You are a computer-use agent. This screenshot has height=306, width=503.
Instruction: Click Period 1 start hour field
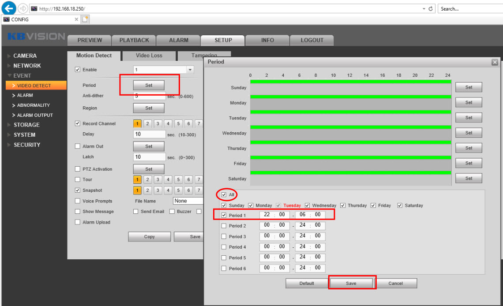coord(267,215)
